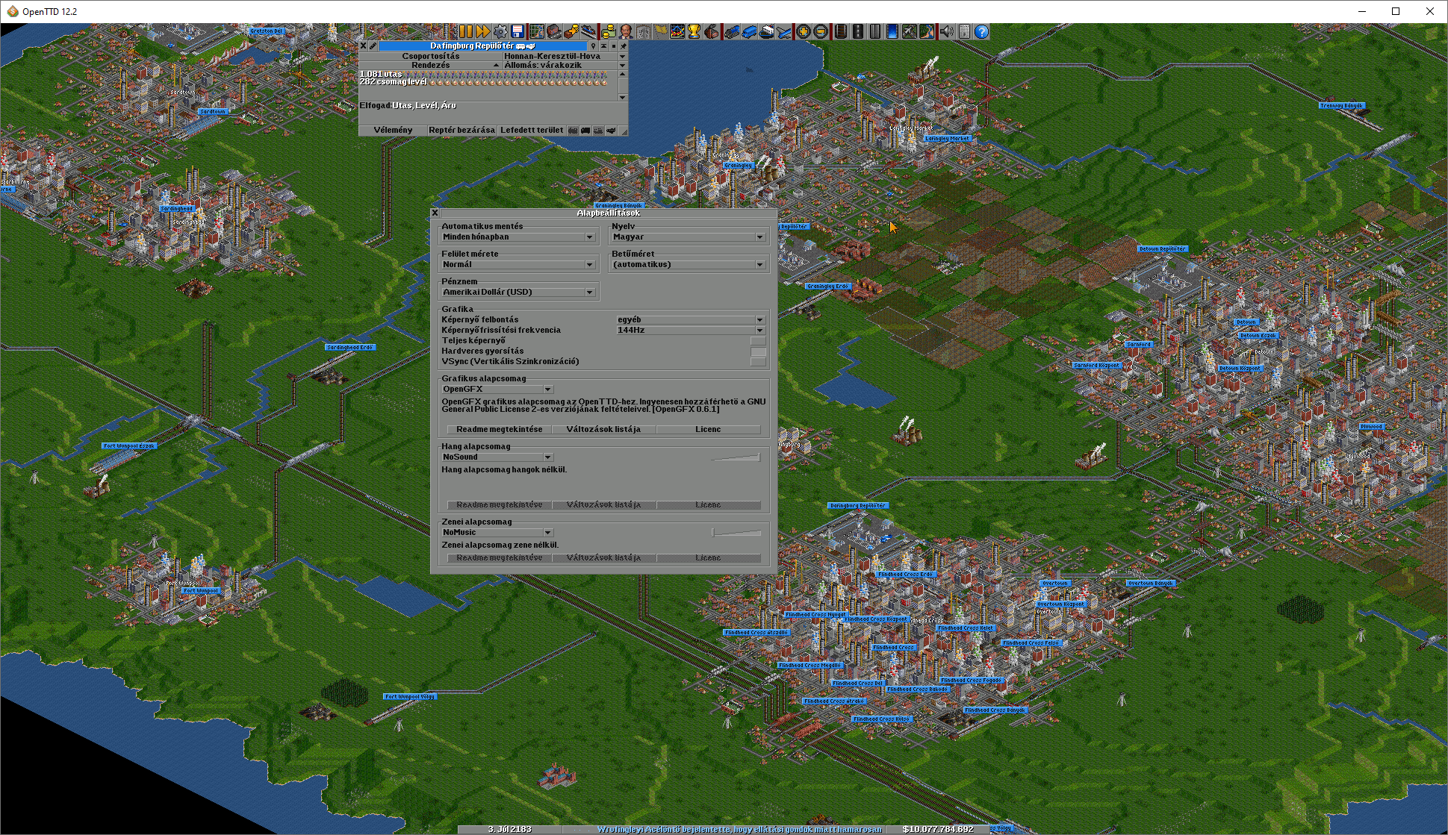Open the landscaping tool icon
The height and width of the screenshot is (835, 1448).
tap(926, 31)
